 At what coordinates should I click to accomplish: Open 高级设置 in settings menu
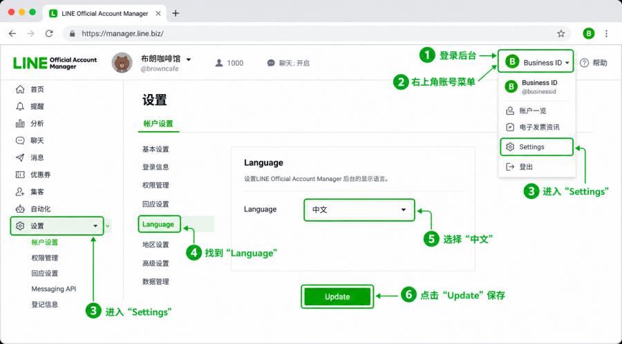click(x=155, y=264)
